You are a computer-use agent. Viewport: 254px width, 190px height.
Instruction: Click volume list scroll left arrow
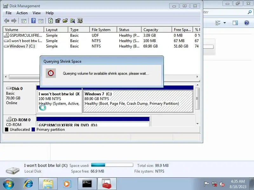(6, 77)
